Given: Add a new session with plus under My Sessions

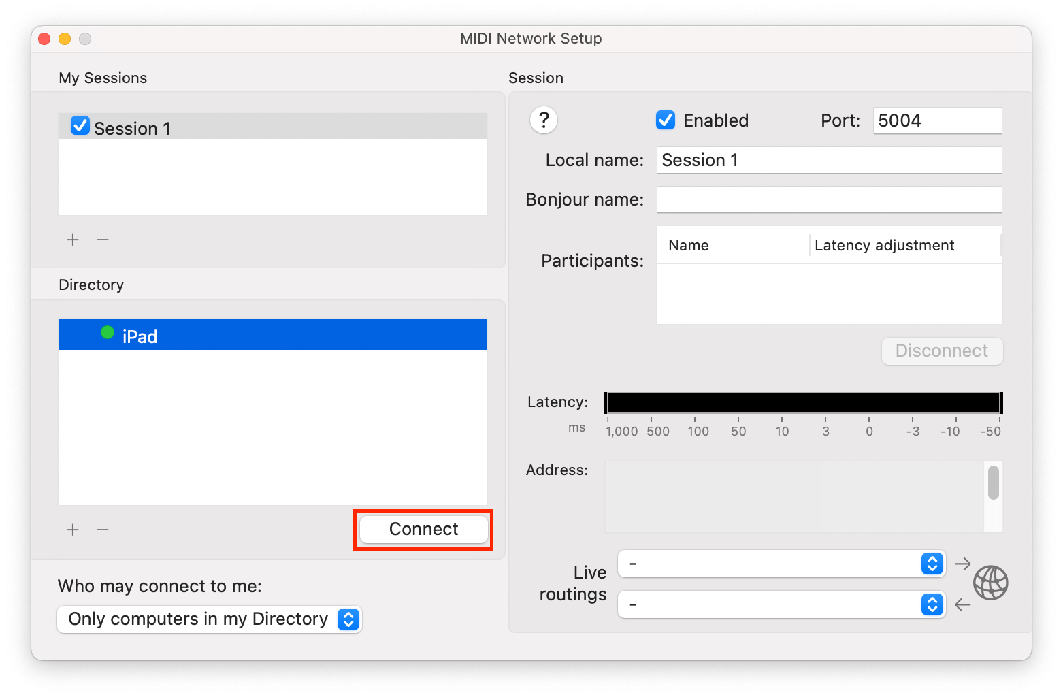Looking at the screenshot, I should tap(73, 240).
